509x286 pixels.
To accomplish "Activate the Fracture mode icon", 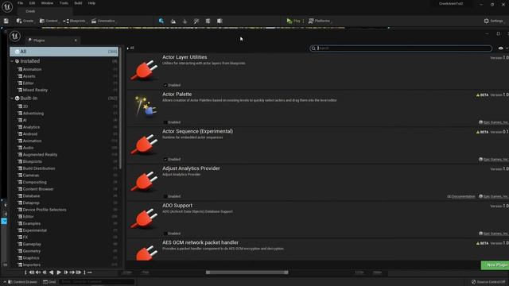I will 220,21.
